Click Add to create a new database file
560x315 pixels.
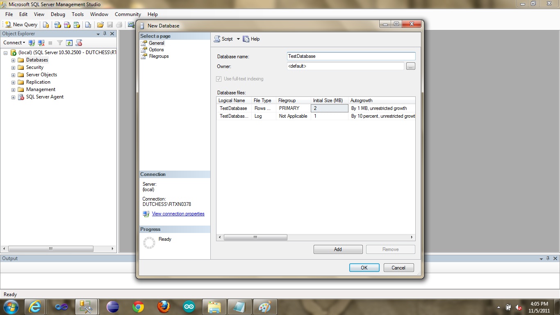338,249
